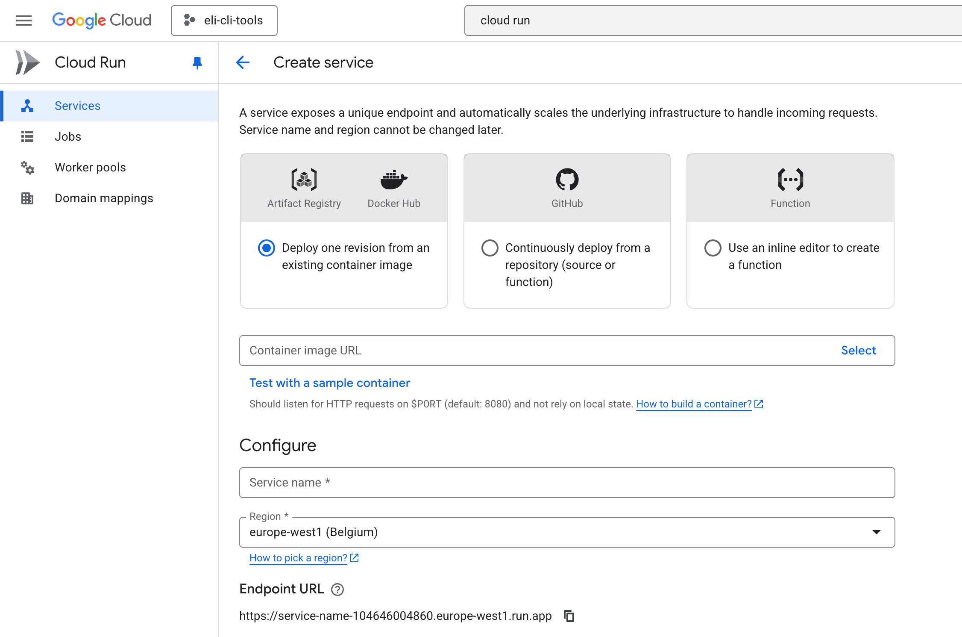The image size is (962, 637).
Task: Select Use an inline editor option
Action: point(713,248)
